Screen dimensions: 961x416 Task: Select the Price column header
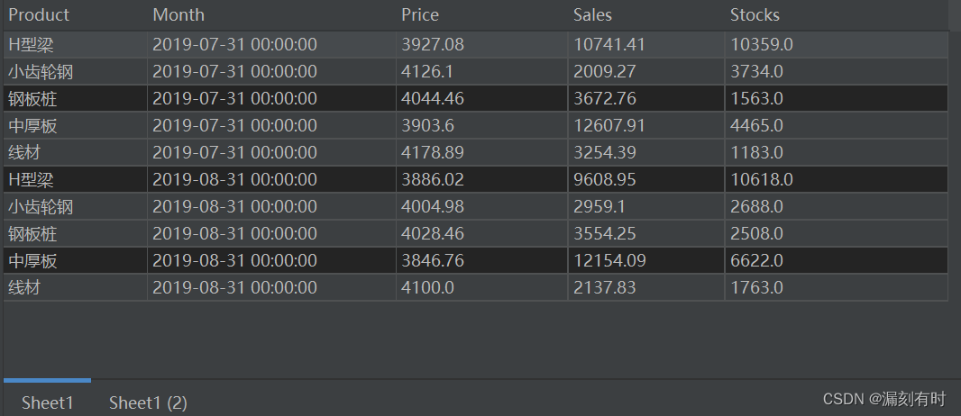420,14
